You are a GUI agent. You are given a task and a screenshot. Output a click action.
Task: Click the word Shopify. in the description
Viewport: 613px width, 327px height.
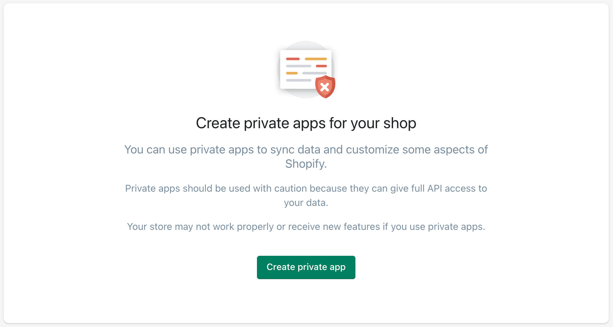(x=306, y=164)
